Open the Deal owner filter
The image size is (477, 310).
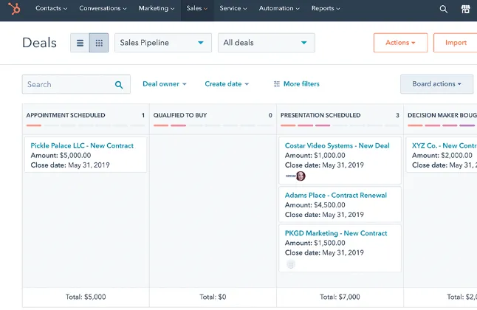pyautogui.click(x=164, y=84)
